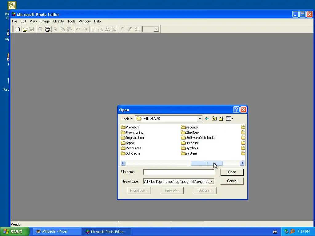Select the srchasst folder
Viewport: 315px width, 236px height.
tap(189, 143)
